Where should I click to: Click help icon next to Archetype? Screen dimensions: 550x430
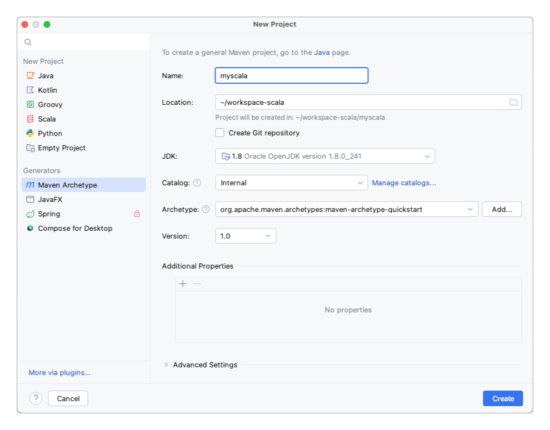(206, 209)
